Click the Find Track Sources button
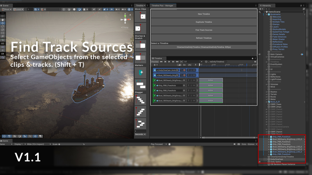 pos(204,30)
